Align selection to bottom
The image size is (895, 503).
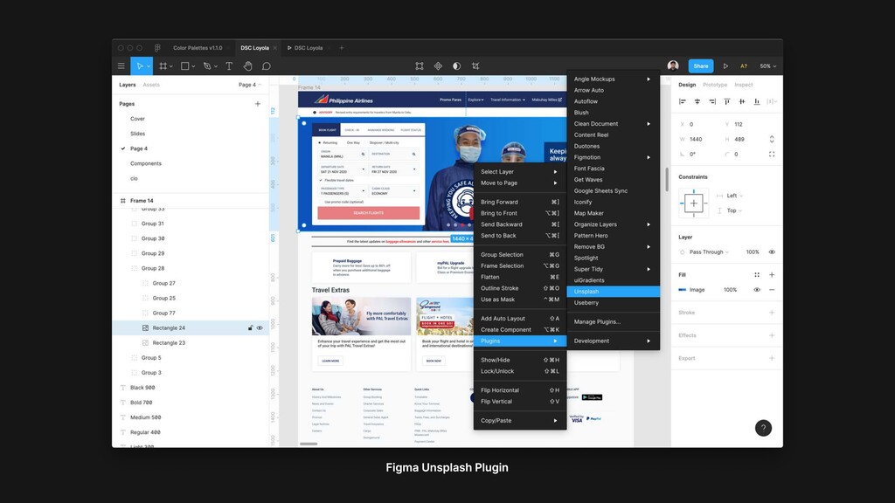[x=757, y=101]
